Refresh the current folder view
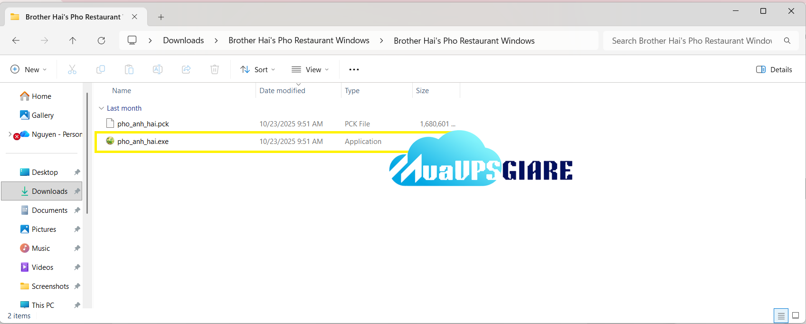The image size is (806, 324). [x=101, y=40]
